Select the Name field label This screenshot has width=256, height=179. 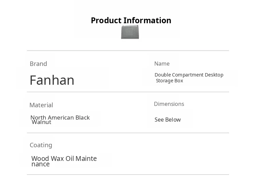click(162, 64)
